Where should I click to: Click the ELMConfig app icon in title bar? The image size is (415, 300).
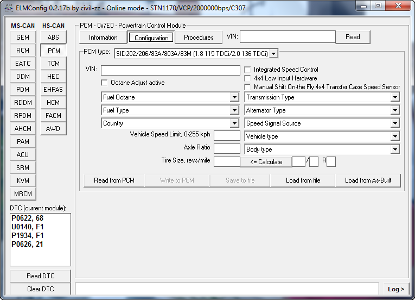[x=9, y=8]
